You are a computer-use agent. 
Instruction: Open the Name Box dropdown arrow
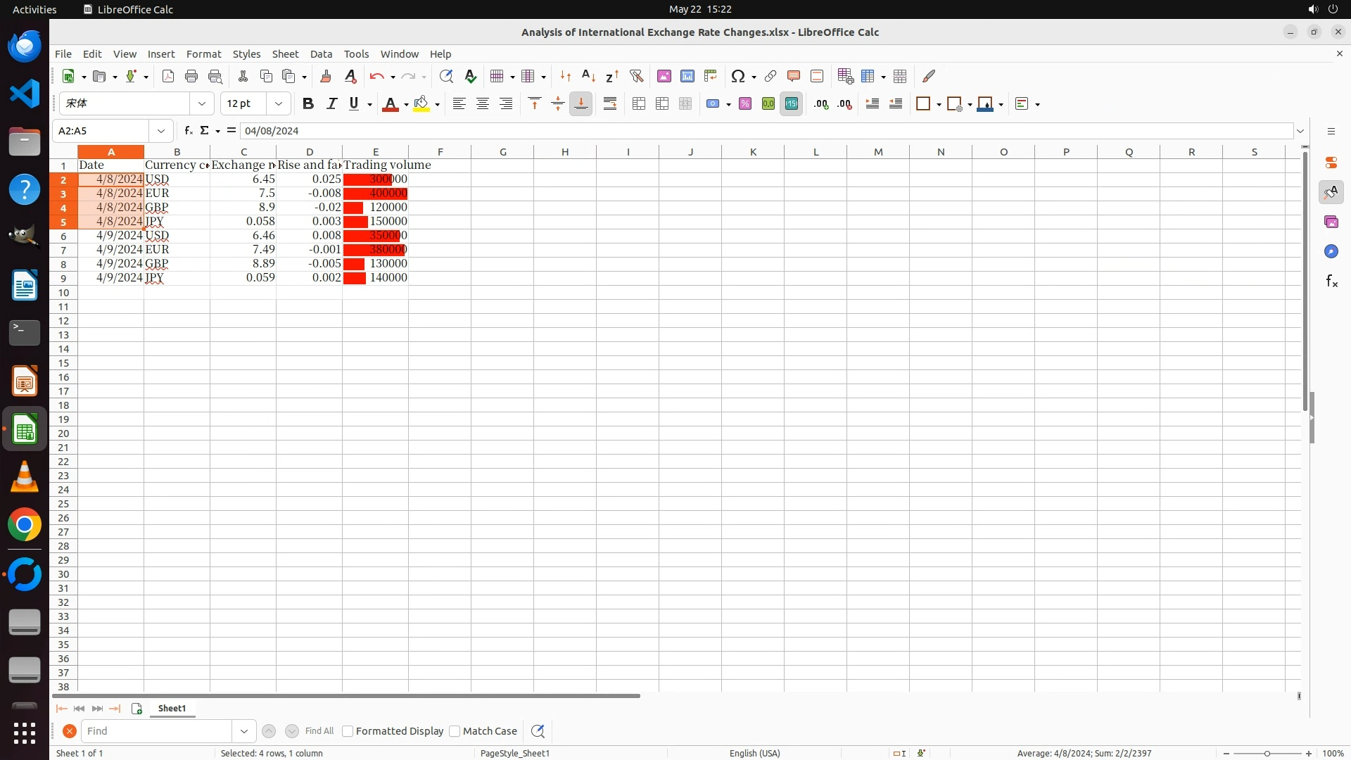(x=161, y=131)
